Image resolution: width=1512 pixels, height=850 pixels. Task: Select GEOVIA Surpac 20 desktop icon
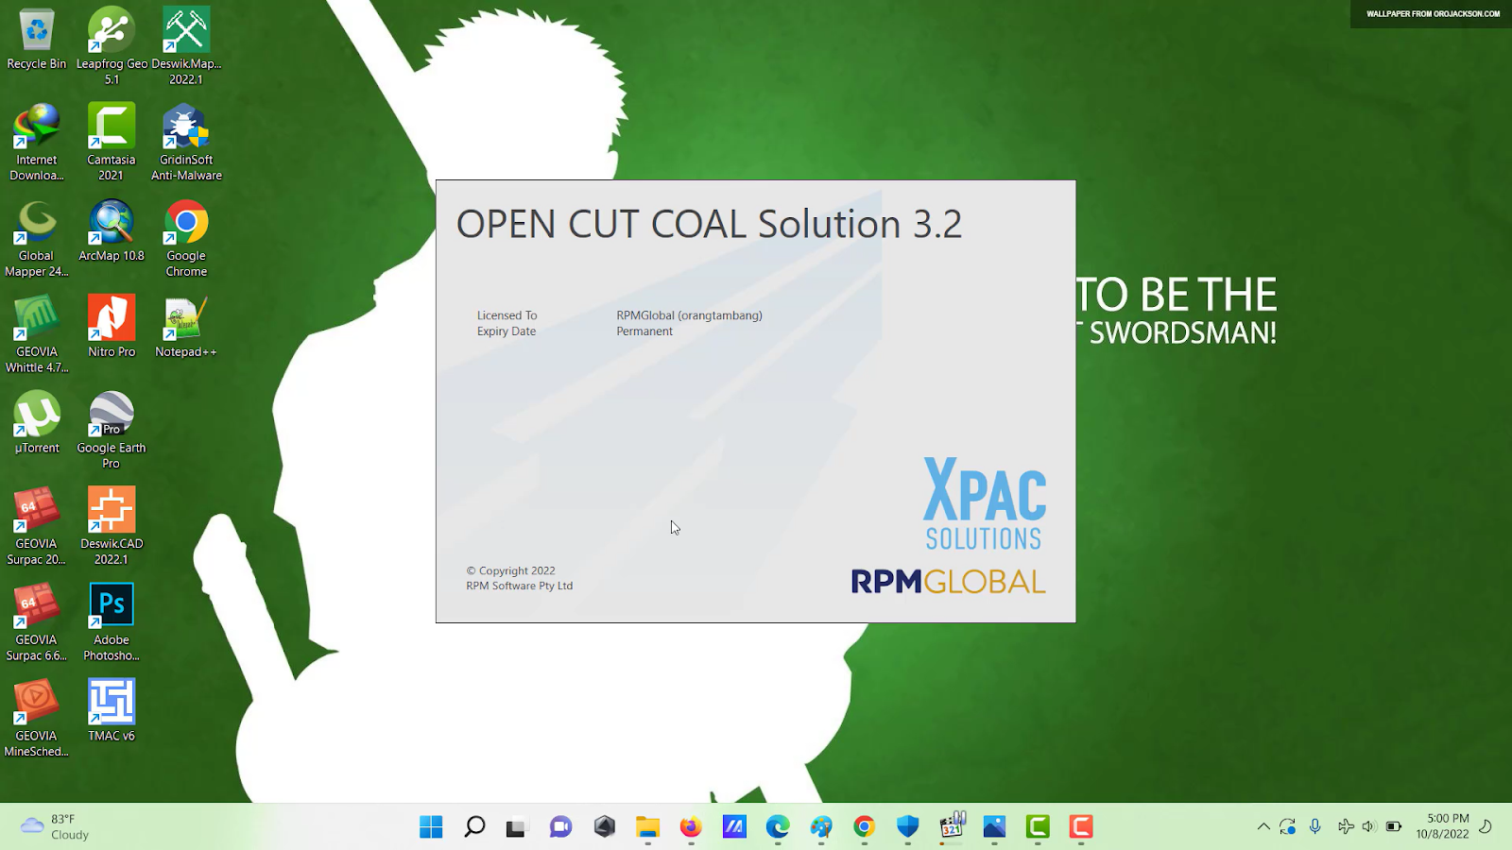(x=37, y=526)
